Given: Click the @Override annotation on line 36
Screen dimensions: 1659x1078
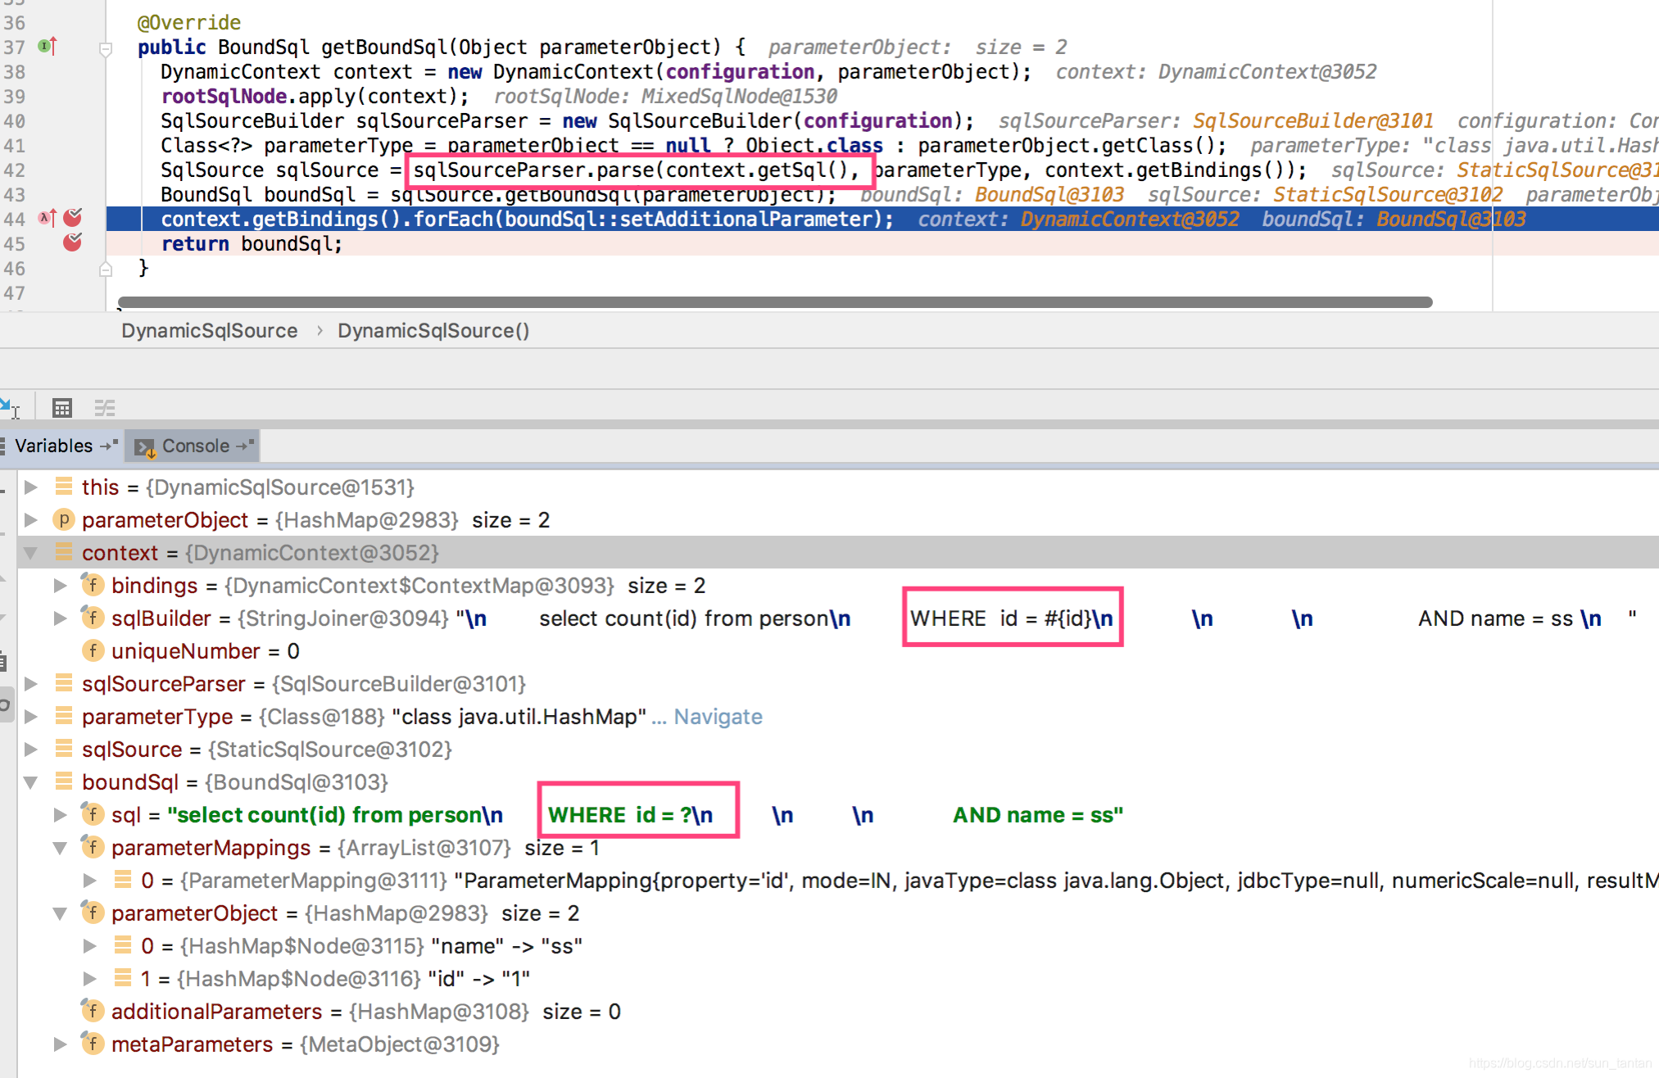Looking at the screenshot, I should [x=189, y=23].
